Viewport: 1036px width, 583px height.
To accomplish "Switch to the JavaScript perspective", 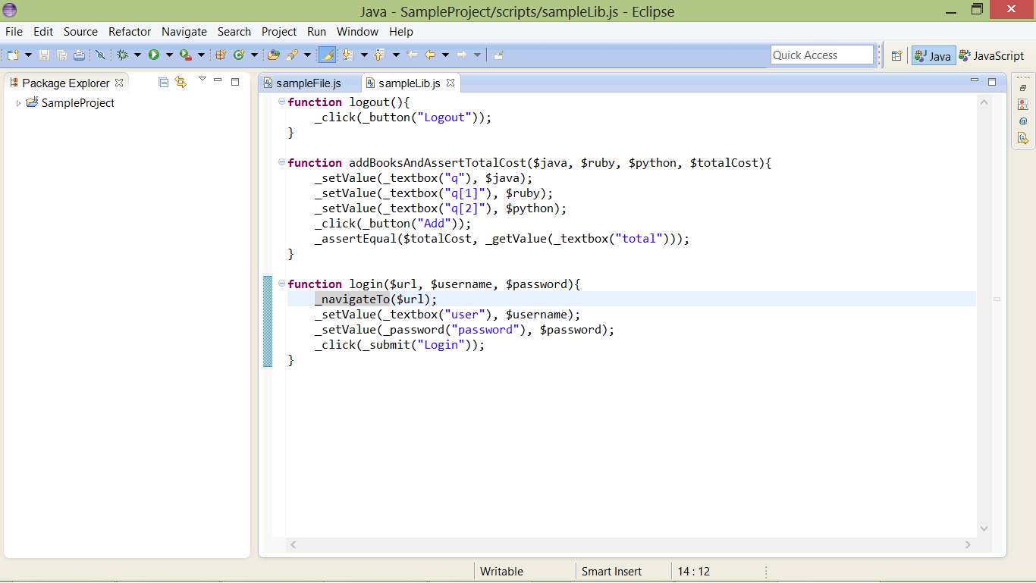I will click(x=994, y=55).
